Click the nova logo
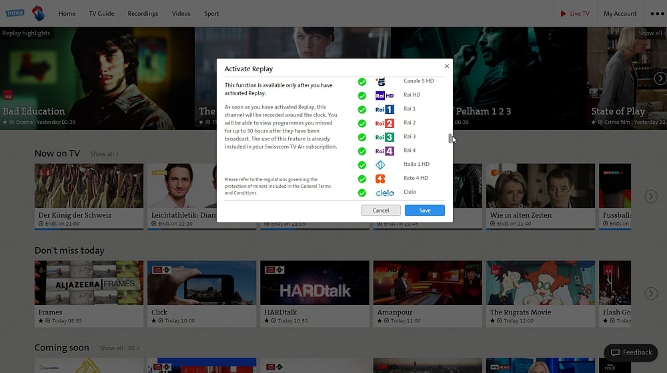This screenshot has width=667, height=373. pyautogui.click(x=15, y=13)
